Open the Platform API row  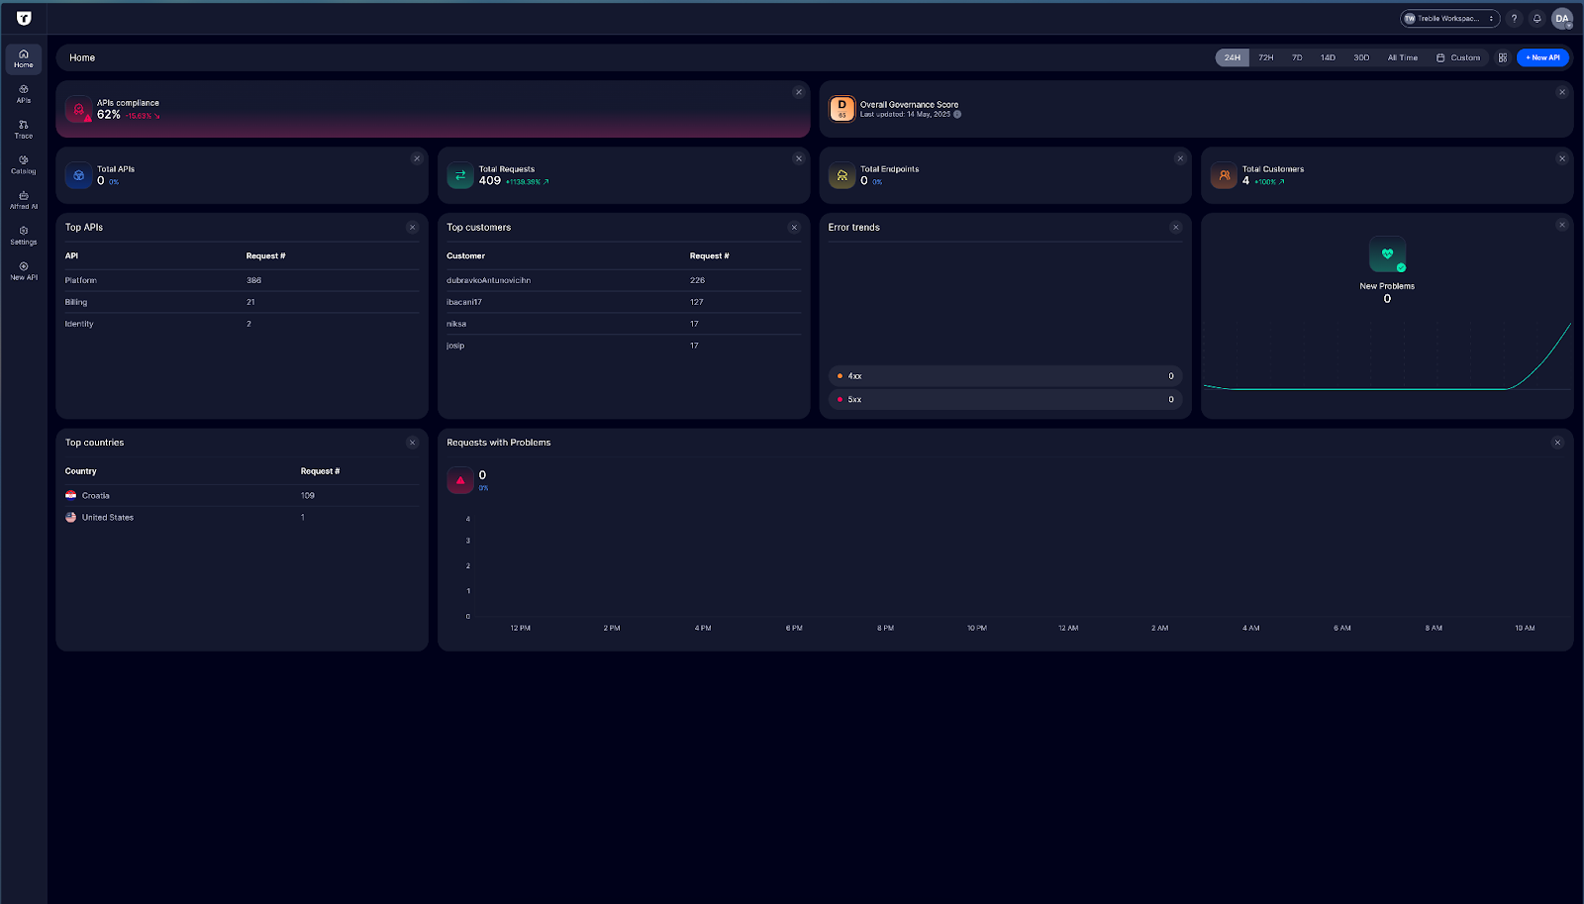(x=81, y=280)
